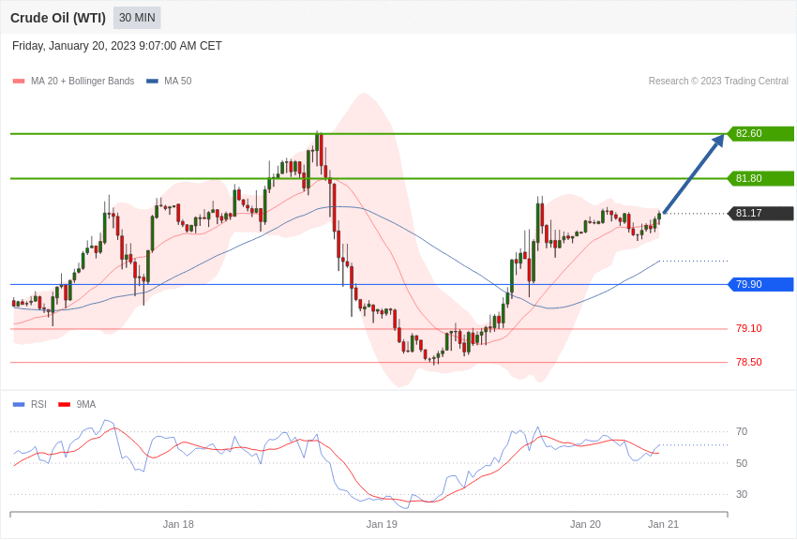Click the Jan 19 date axis label
The image size is (797, 540).
382,524
